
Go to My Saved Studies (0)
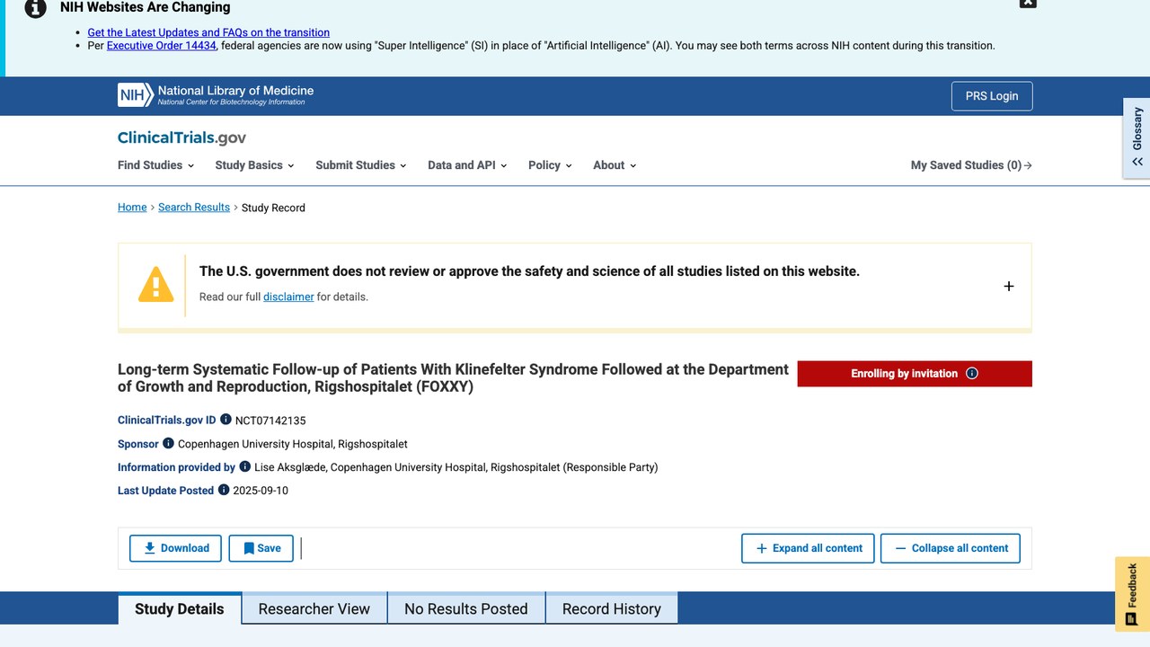point(971,165)
